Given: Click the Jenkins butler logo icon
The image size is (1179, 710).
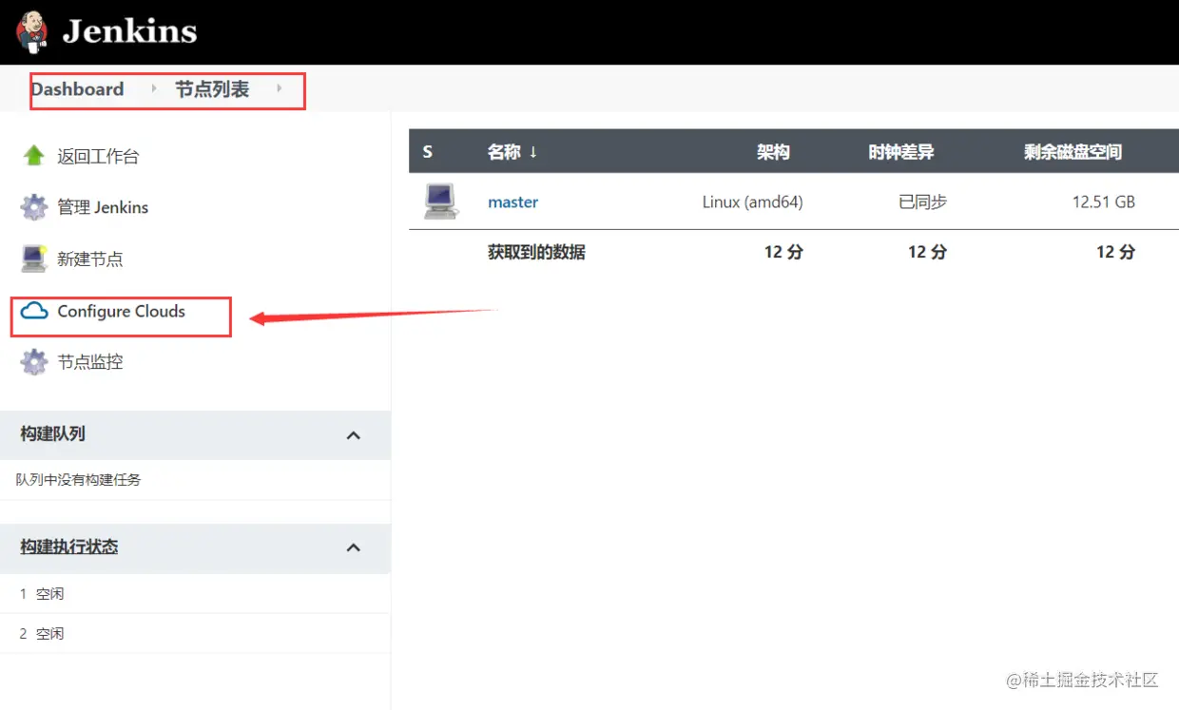Looking at the screenshot, I should point(31,30).
